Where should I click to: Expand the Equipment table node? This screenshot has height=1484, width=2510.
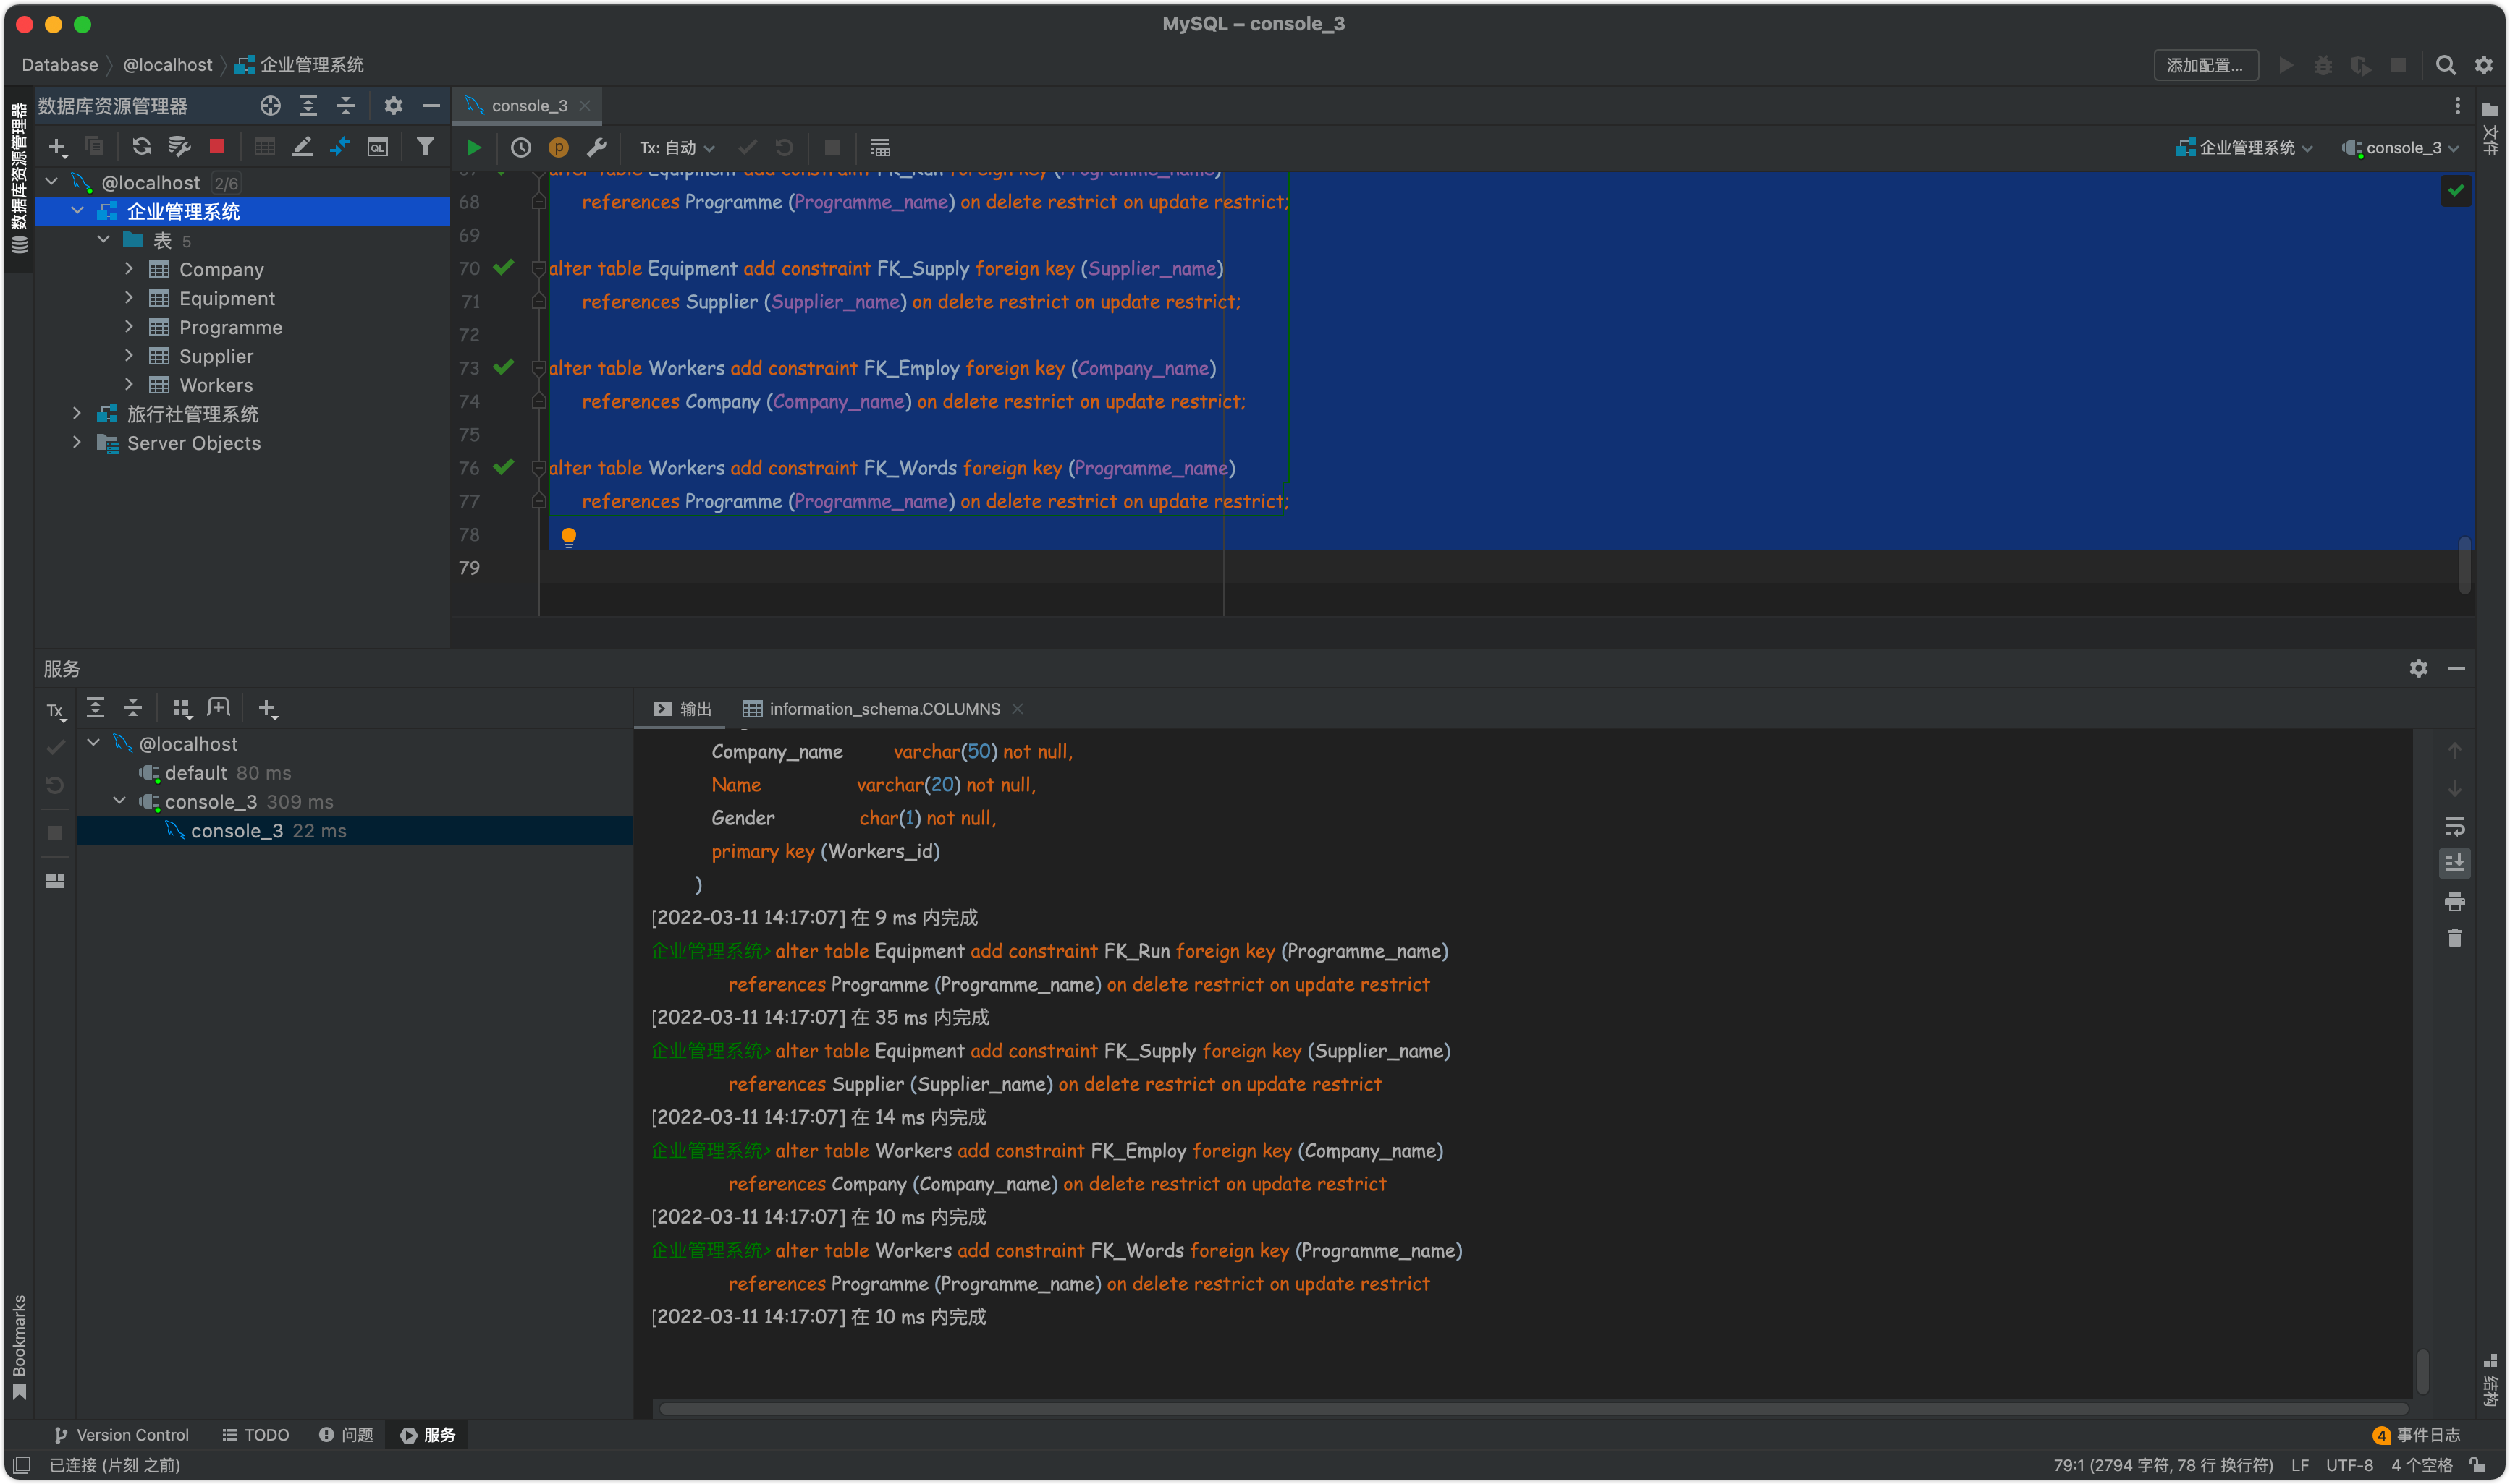[x=129, y=298]
